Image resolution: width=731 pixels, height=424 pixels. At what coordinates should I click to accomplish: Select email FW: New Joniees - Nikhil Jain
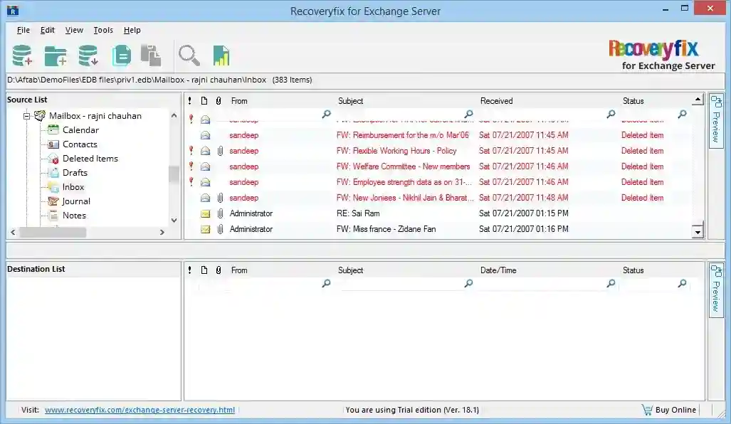click(438, 198)
